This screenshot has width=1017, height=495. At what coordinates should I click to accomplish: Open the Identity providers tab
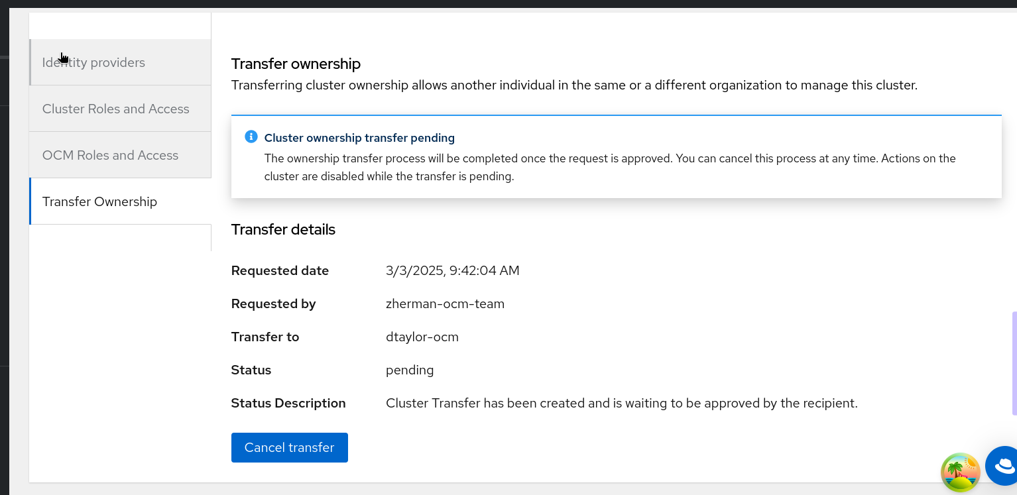pyautogui.click(x=93, y=62)
